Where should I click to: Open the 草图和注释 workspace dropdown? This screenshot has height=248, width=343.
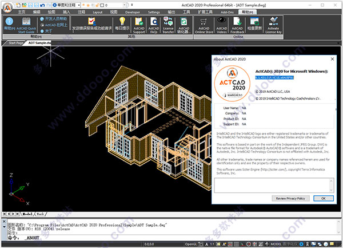click(x=66, y=5)
